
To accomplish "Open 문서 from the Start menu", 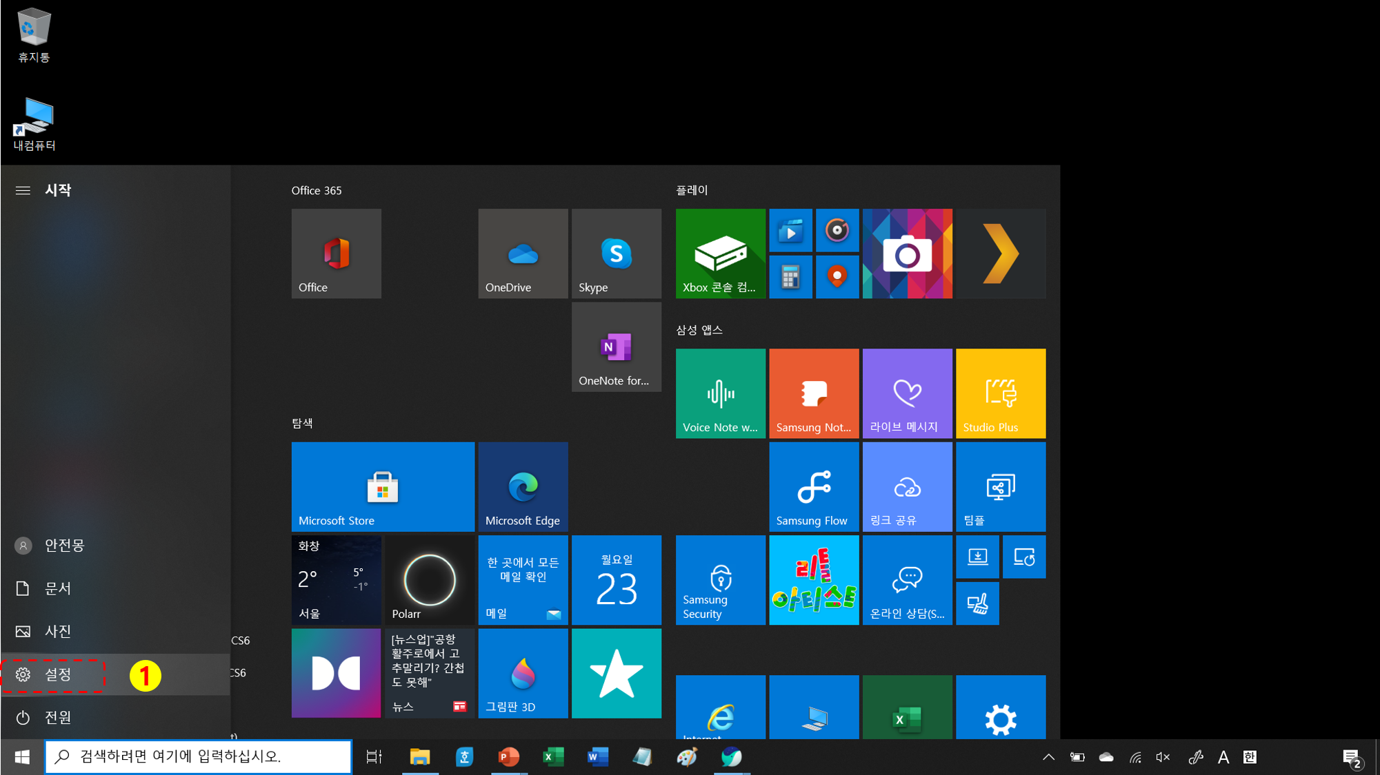I will tap(58, 588).
